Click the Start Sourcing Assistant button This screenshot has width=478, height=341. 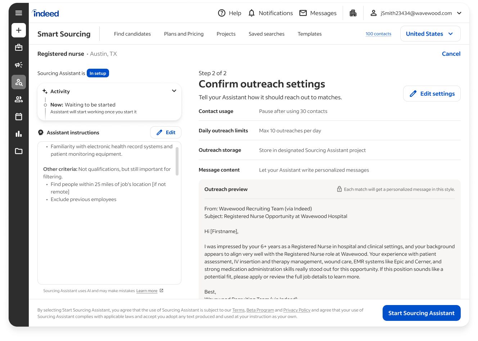[x=421, y=313]
